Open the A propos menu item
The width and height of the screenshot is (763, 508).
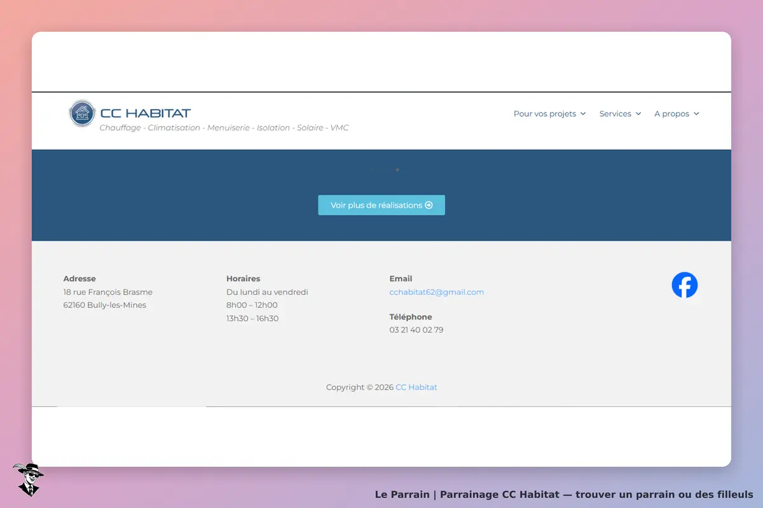click(677, 114)
